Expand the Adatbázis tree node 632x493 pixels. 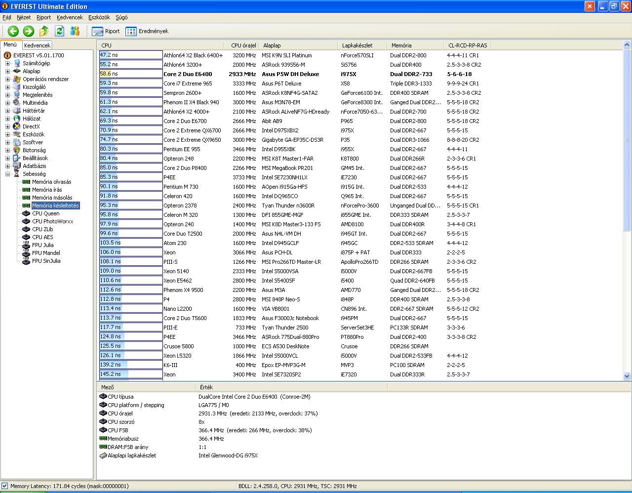click(7, 166)
